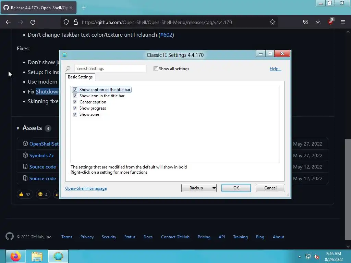
Task: Click the Search Settings input field
Action: pos(110,68)
